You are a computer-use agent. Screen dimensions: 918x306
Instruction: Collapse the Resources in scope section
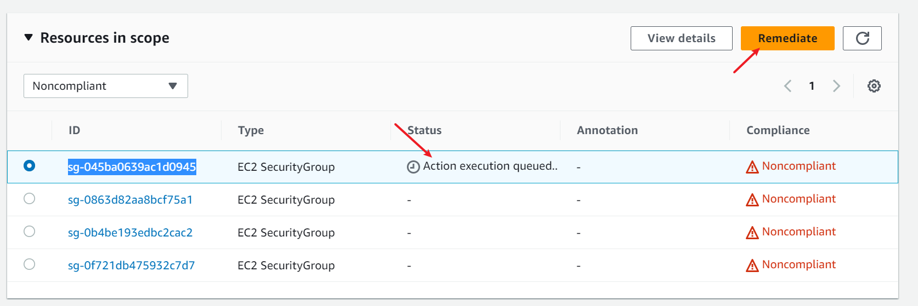point(29,38)
